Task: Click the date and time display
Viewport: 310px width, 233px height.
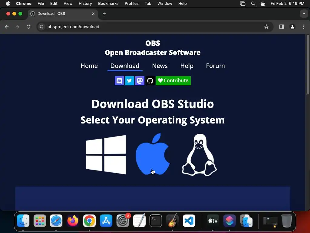Action: pyautogui.click(x=287, y=4)
